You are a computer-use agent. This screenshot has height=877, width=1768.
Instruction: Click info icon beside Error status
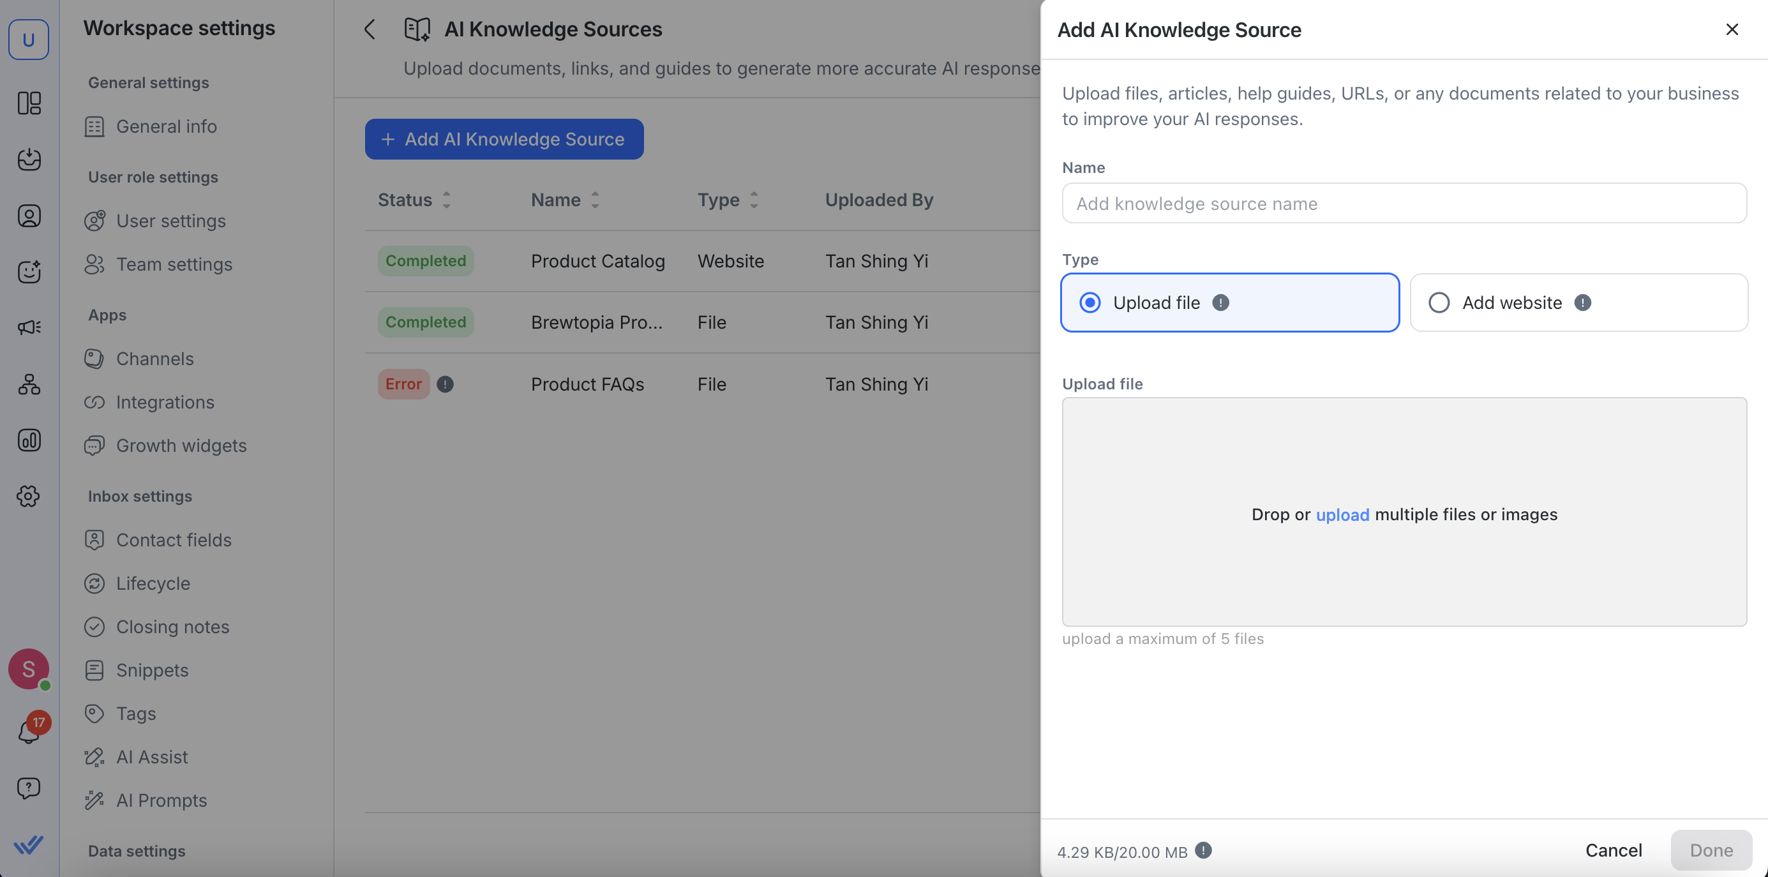pyautogui.click(x=445, y=384)
